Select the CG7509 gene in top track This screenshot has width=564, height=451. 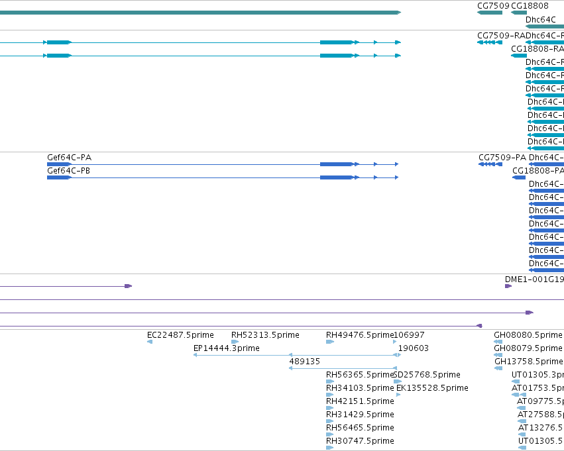click(x=490, y=13)
